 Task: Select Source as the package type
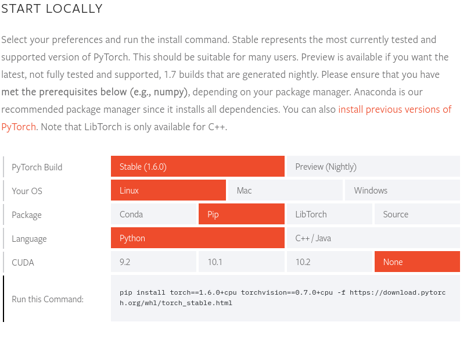pyautogui.click(x=417, y=214)
